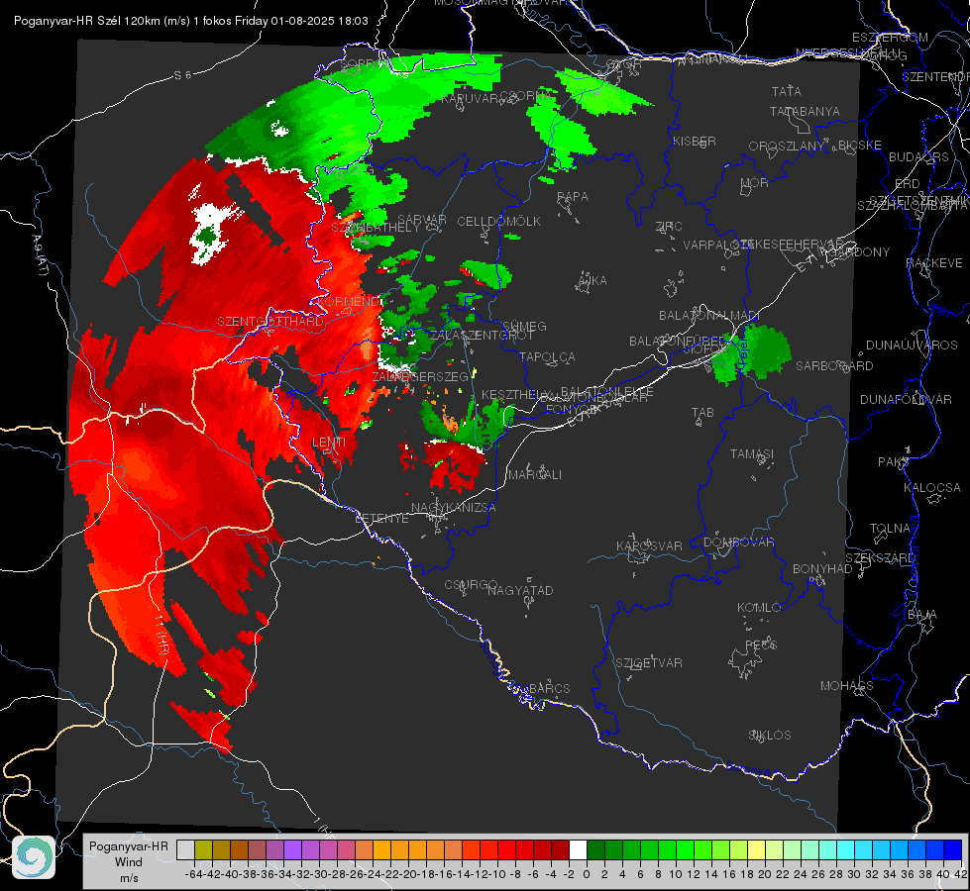Click the DUNAFOLDVAR city label
Viewport: 970px width, 891px height.
pyautogui.click(x=906, y=400)
